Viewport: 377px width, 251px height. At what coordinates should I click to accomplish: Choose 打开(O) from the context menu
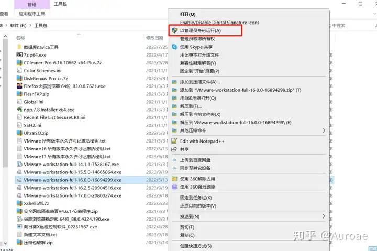tap(188, 14)
